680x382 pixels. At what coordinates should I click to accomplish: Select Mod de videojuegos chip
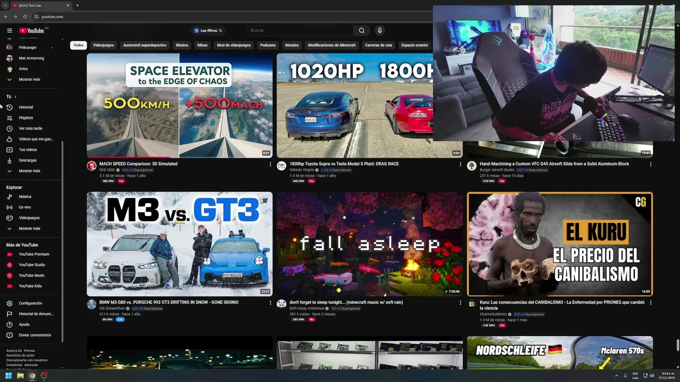[x=234, y=45]
